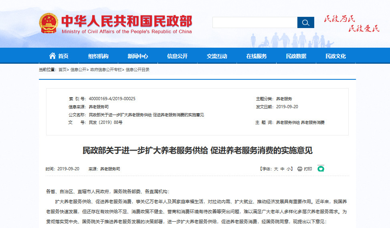The image size is (390, 228).
Task: Click the salutation line 各省、自治区
Action: 107,192
